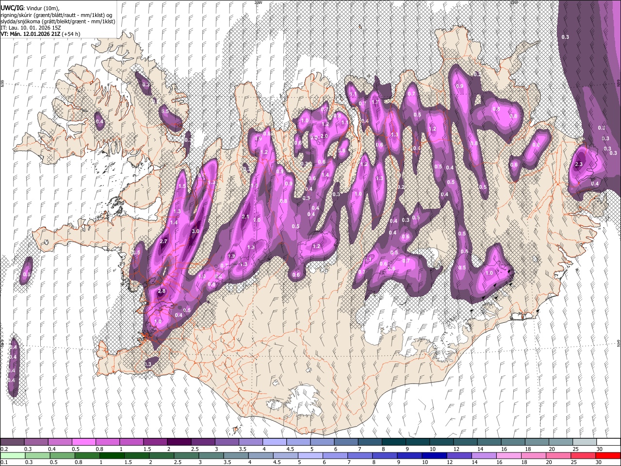Click the lower legend swatch starting at 8
Image resolution: width=621 pixels, height=466 pixels.
tap(385, 455)
